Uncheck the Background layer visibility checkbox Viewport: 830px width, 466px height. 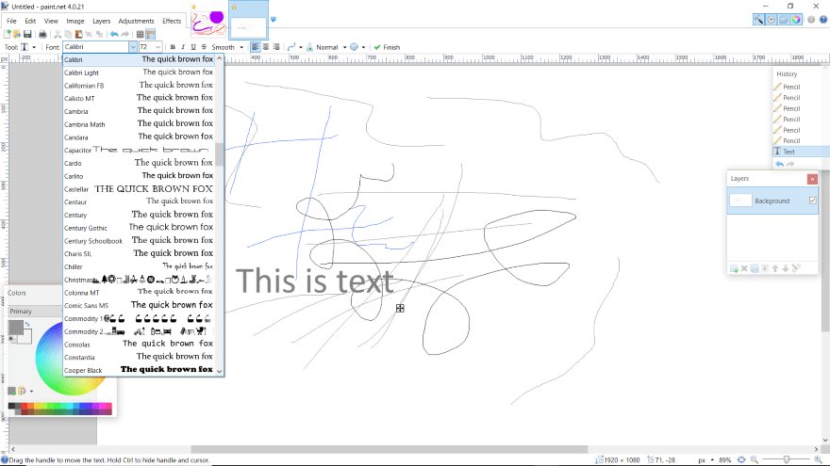pos(812,201)
